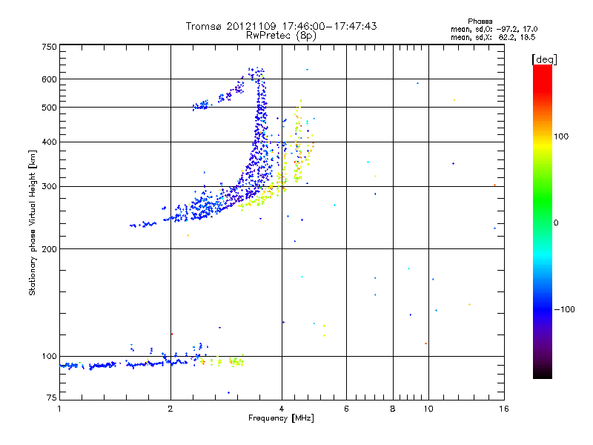Click the x-axis tick label '6'
Image resolution: width=593 pixels, height=445 pixels.
click(x=346, y=409)
